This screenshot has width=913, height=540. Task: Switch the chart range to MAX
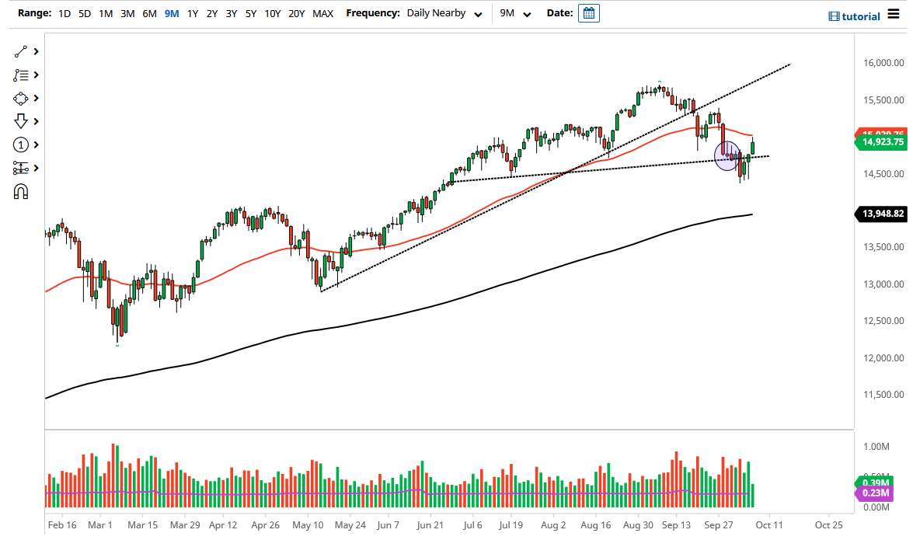click(x=323, y=13)
